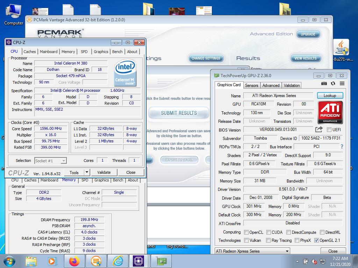Click the BIOS export share icon
The height and width of the screenshot is (268, 358).
pos(319,129)
